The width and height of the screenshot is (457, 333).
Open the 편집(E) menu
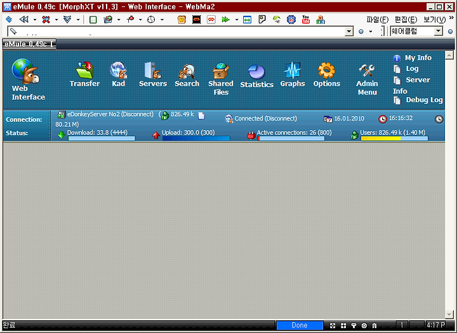406,20
